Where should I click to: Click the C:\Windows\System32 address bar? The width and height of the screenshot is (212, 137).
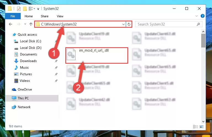tap(80, 24)
